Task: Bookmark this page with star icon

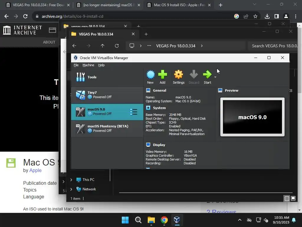Action: point(255,17)
